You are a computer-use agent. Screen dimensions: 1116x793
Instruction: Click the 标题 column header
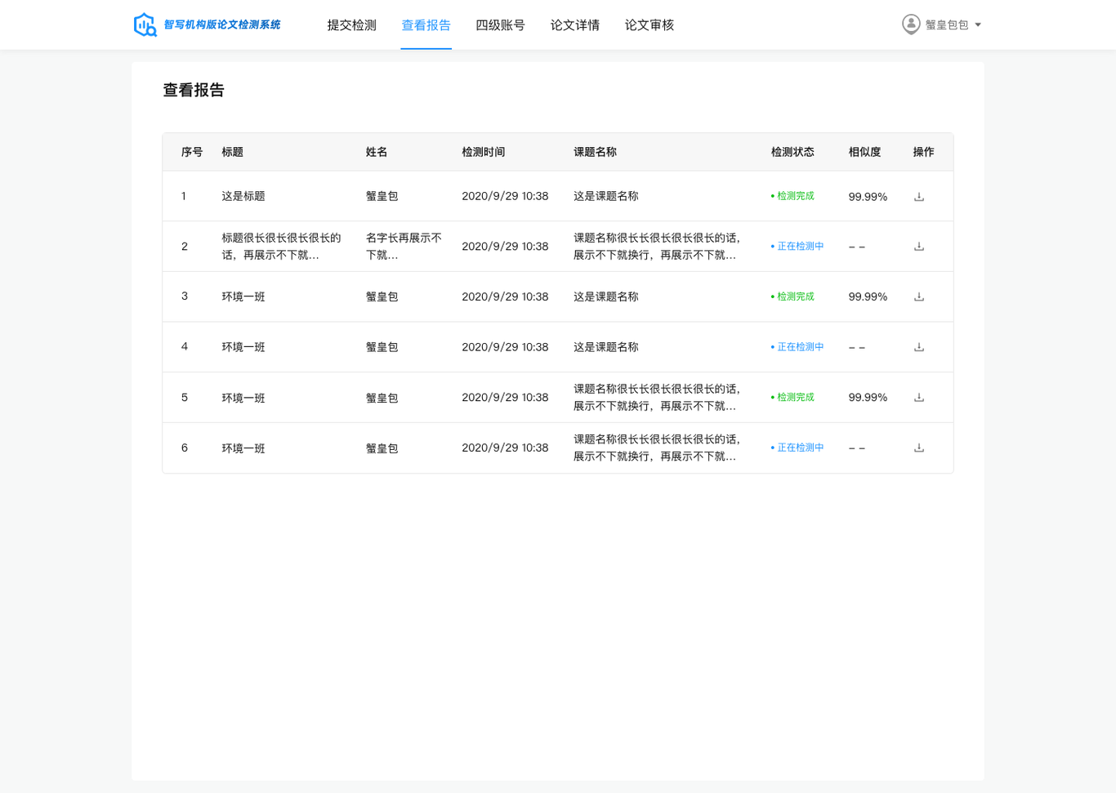point(233,153)
